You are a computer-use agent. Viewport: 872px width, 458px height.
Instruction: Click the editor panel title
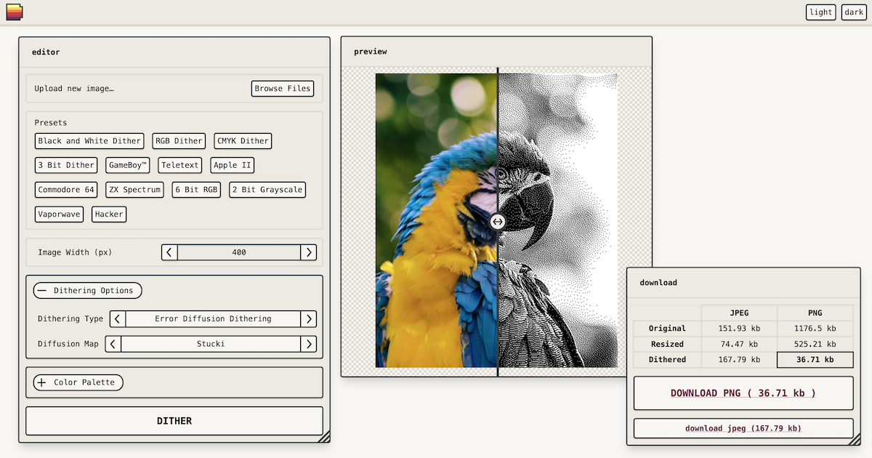pos(46,52)
